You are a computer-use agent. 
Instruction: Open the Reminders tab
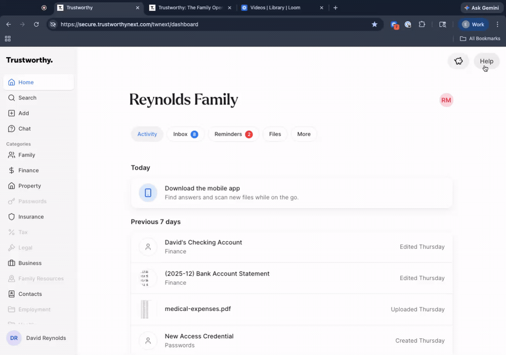[233, 134]
